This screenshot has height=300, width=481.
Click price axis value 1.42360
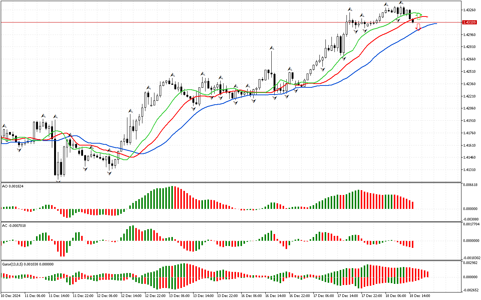470,84
